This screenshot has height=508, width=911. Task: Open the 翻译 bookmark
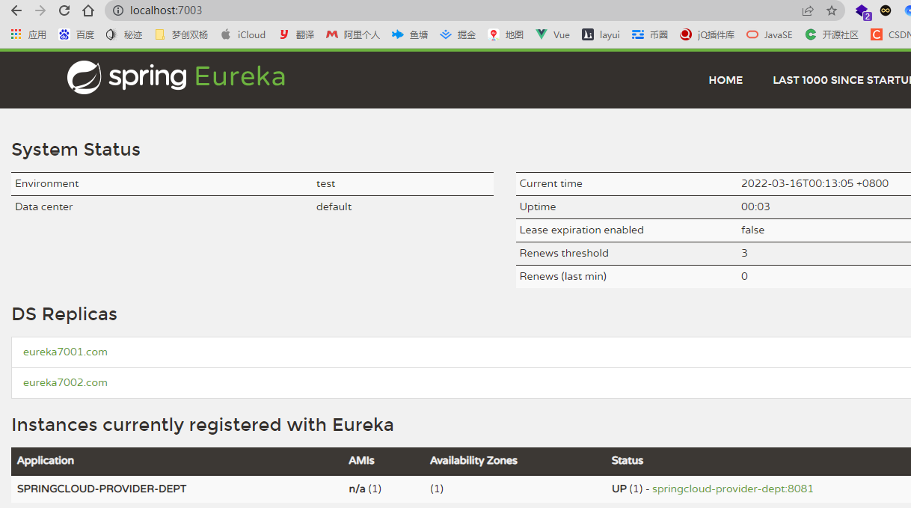[x=296, y=34]
